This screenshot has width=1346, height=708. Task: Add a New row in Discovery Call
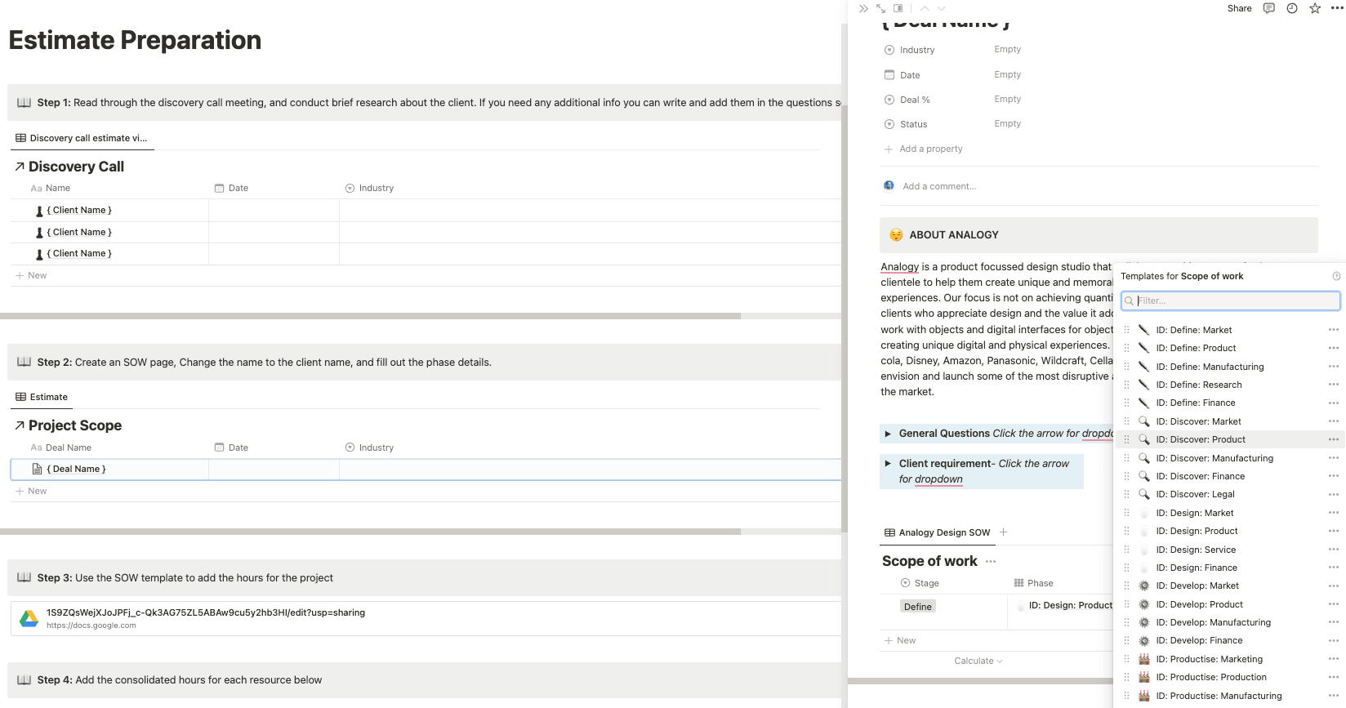pos(31,275)
